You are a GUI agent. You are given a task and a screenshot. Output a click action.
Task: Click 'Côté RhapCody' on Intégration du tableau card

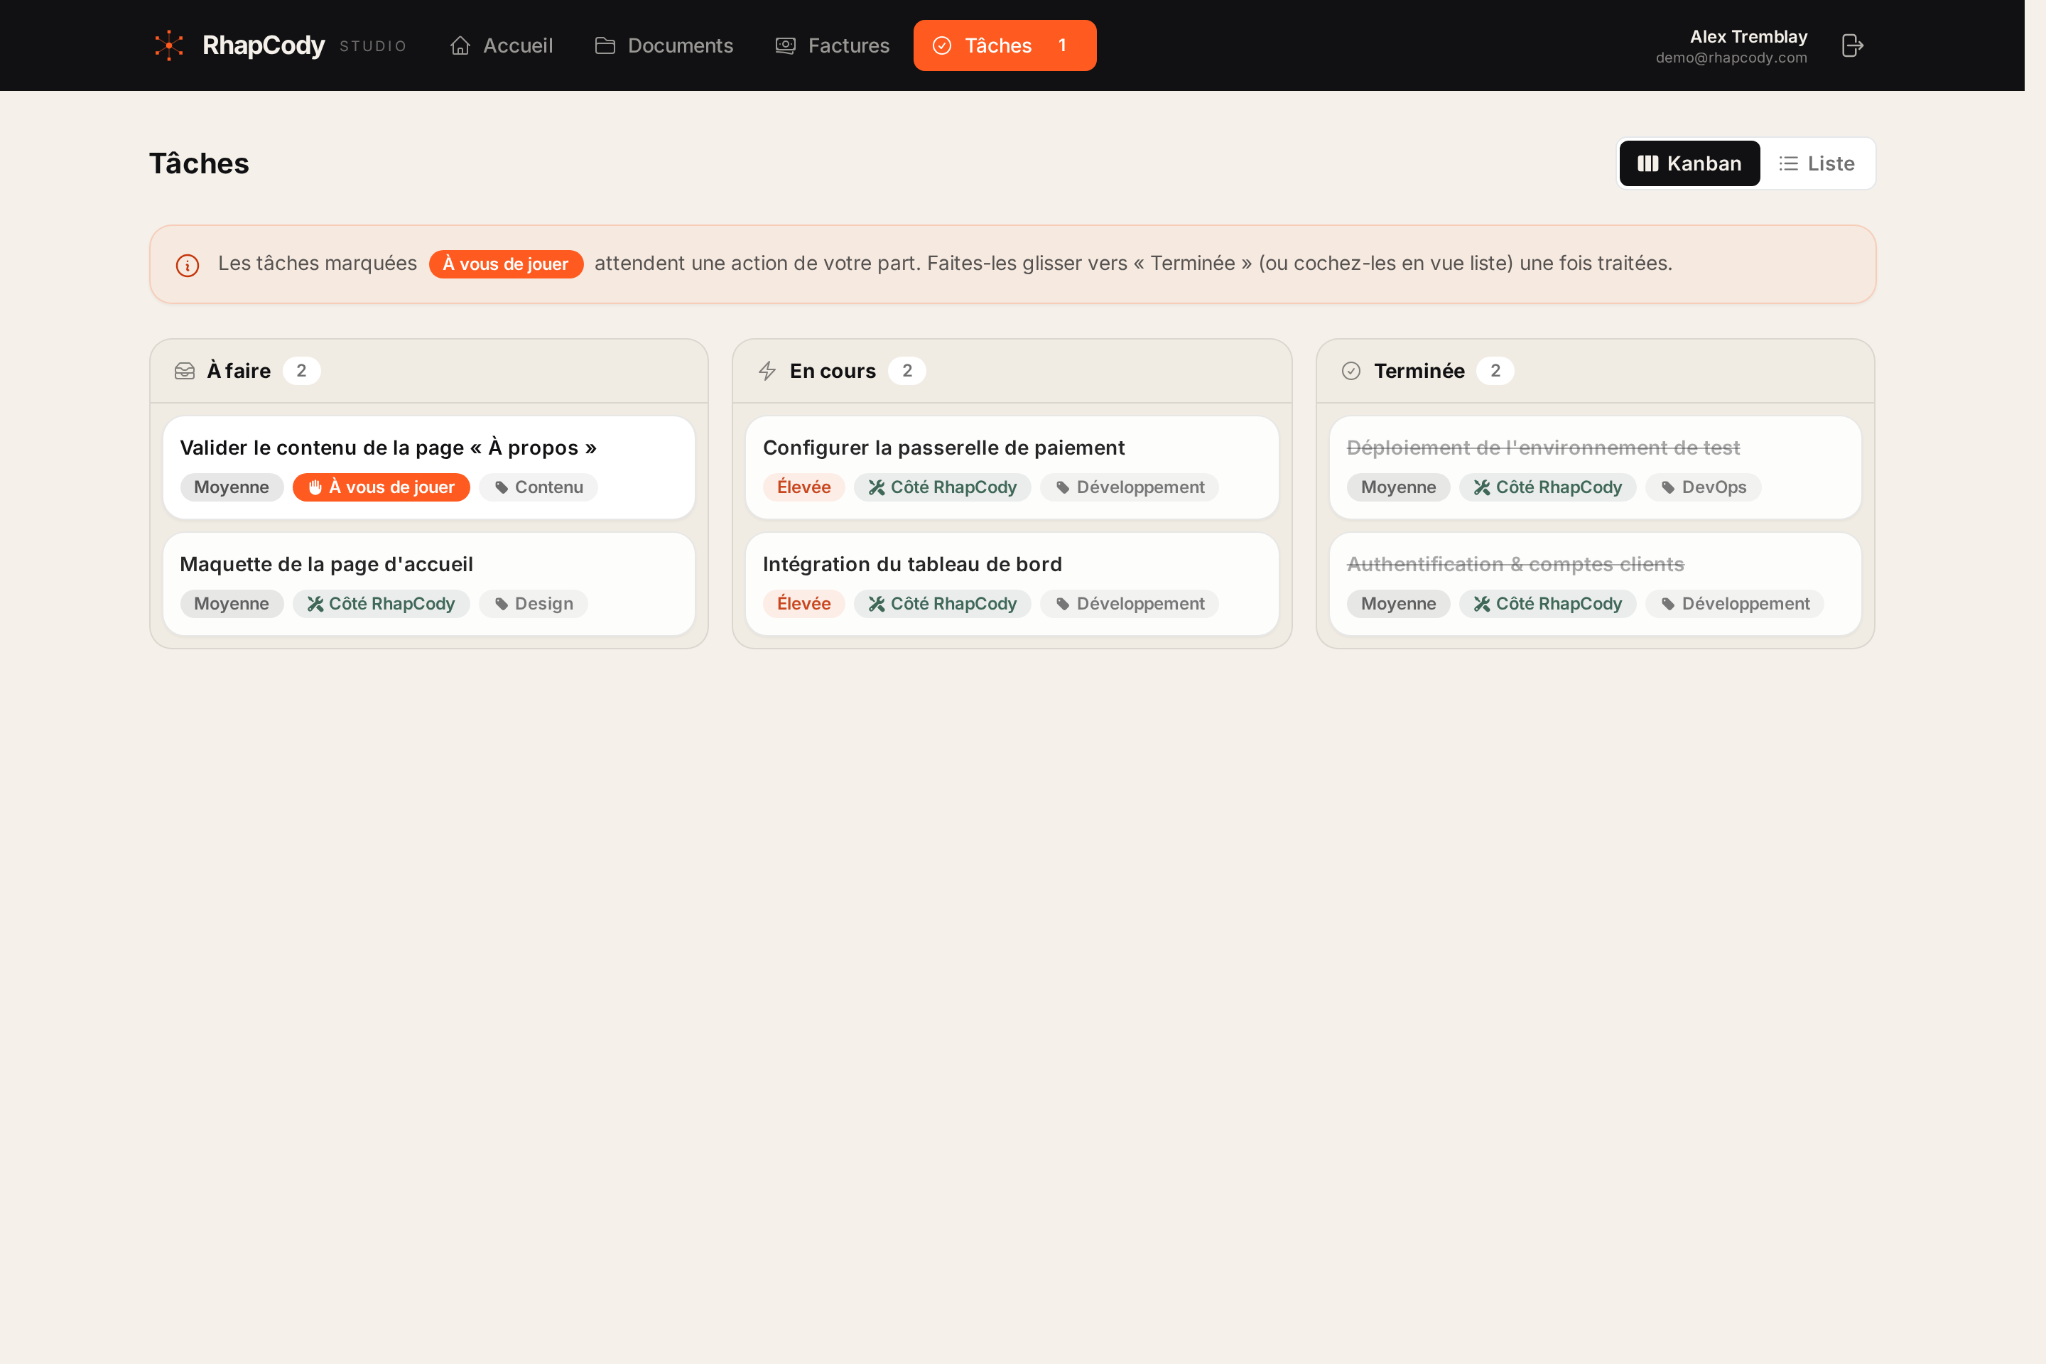[942, 604]
